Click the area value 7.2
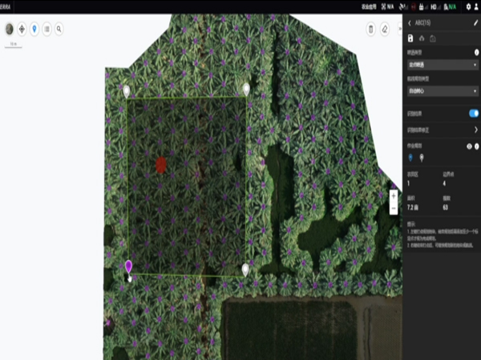The height and width of the screenshot is (360, 481). [413, 207]
